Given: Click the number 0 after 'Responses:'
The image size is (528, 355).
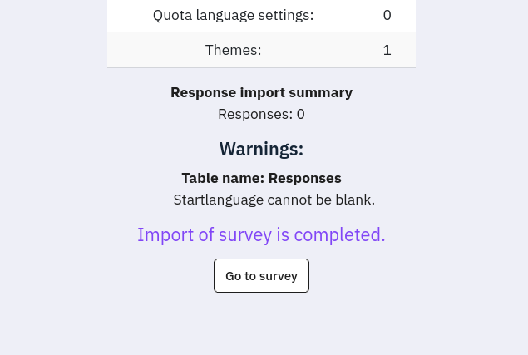Looking at the screenshot, I should (x=300, y=114).
